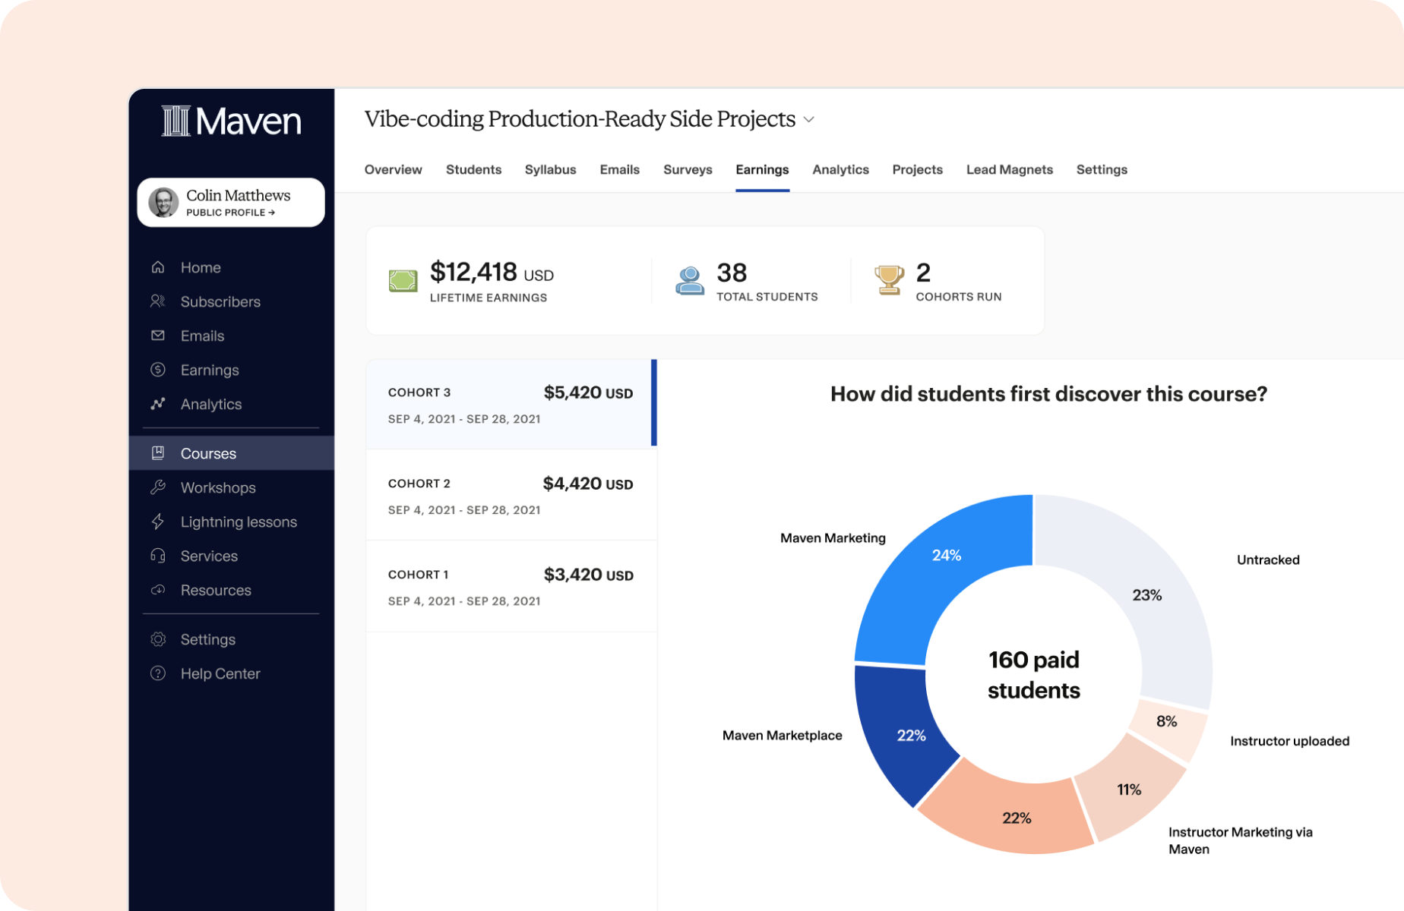Click the Maven logo in sidebar

click(x=231, y=121)
